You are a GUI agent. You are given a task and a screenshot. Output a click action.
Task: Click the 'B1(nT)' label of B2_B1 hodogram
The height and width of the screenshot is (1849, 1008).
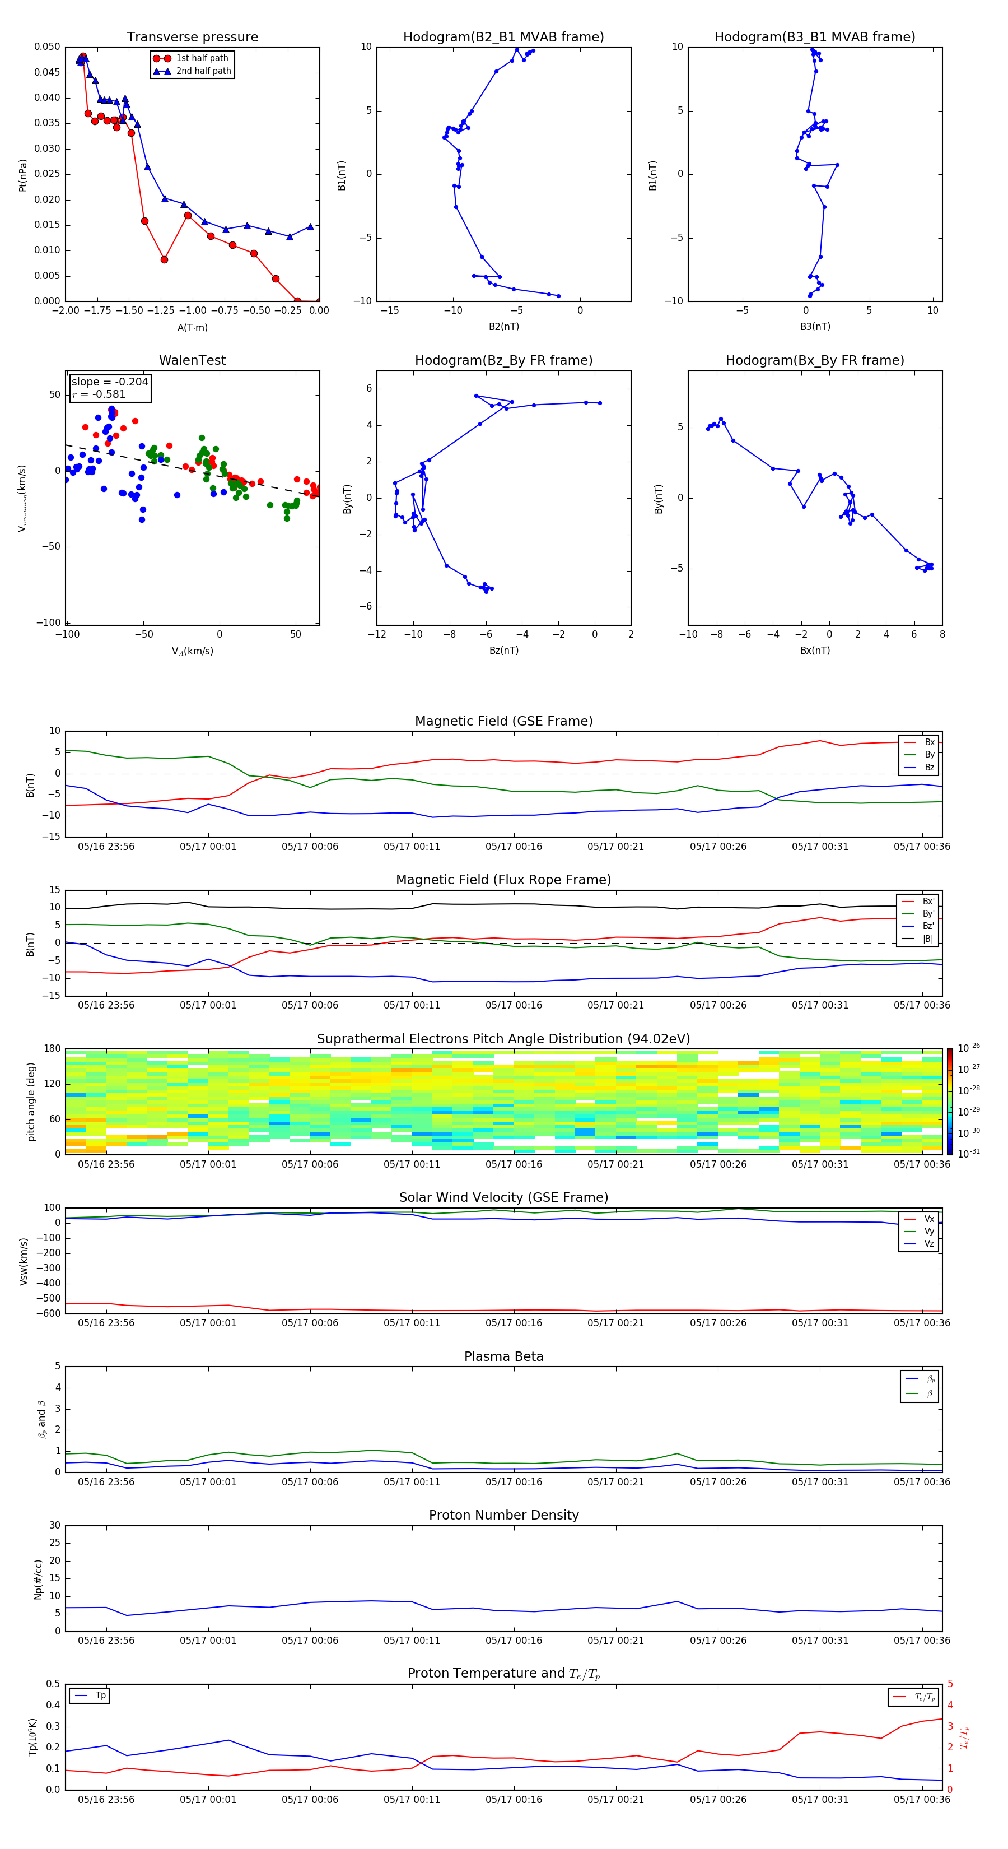point(342,175)
